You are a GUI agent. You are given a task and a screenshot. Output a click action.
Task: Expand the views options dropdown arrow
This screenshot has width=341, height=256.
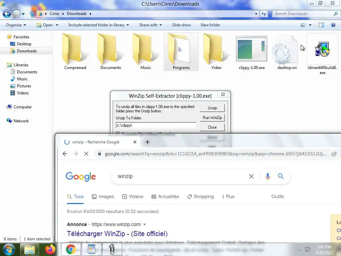point(310,25)
